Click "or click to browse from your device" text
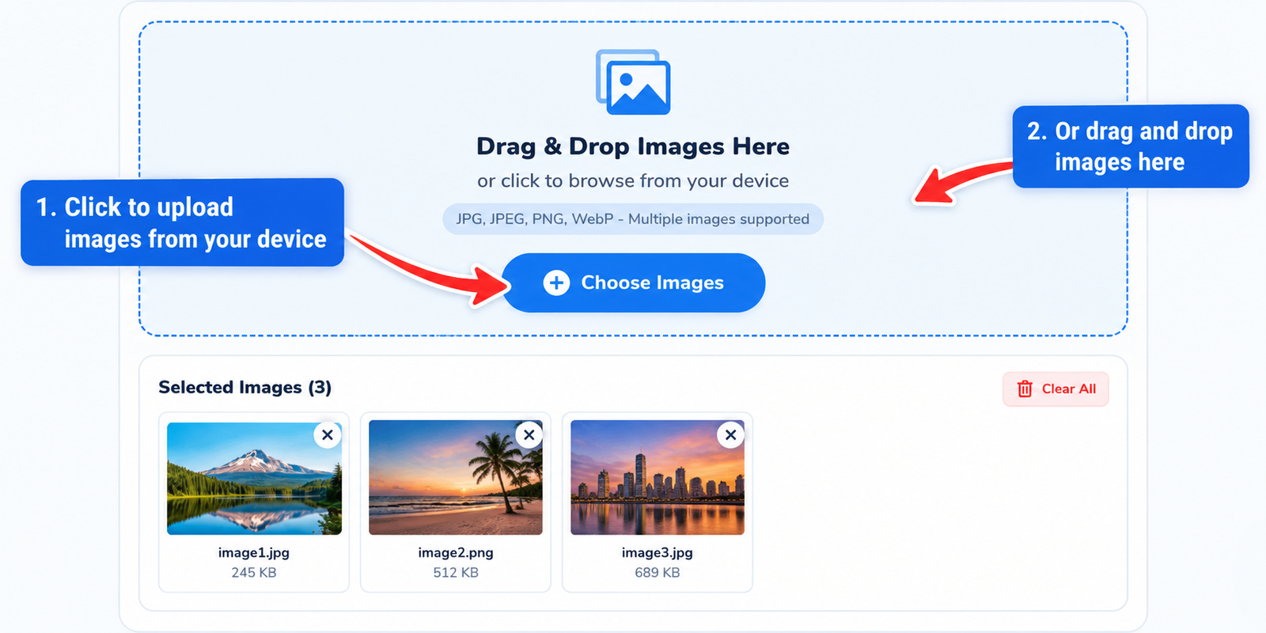 pyautogui.click(x=633, y=181)
